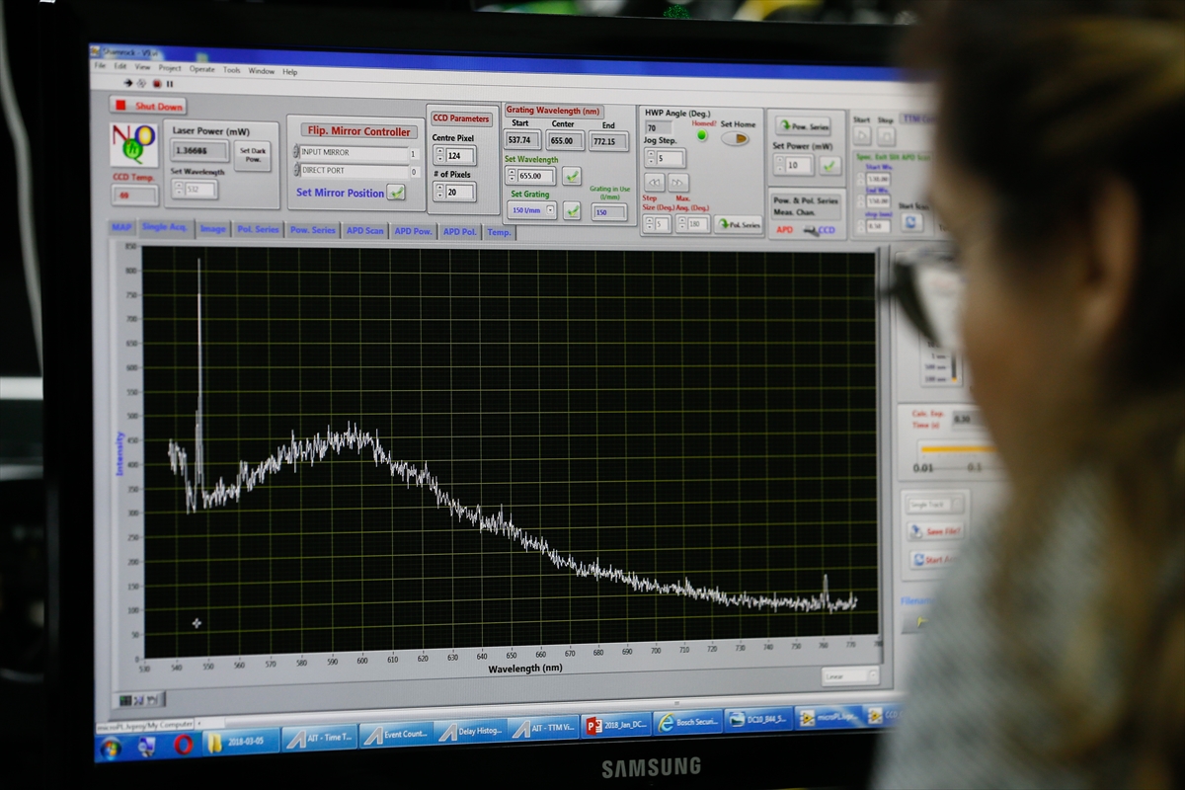The image size is (1185, 790).
Task: Switch to the APD Pol. tab
Action: click(x=459, y=232)
